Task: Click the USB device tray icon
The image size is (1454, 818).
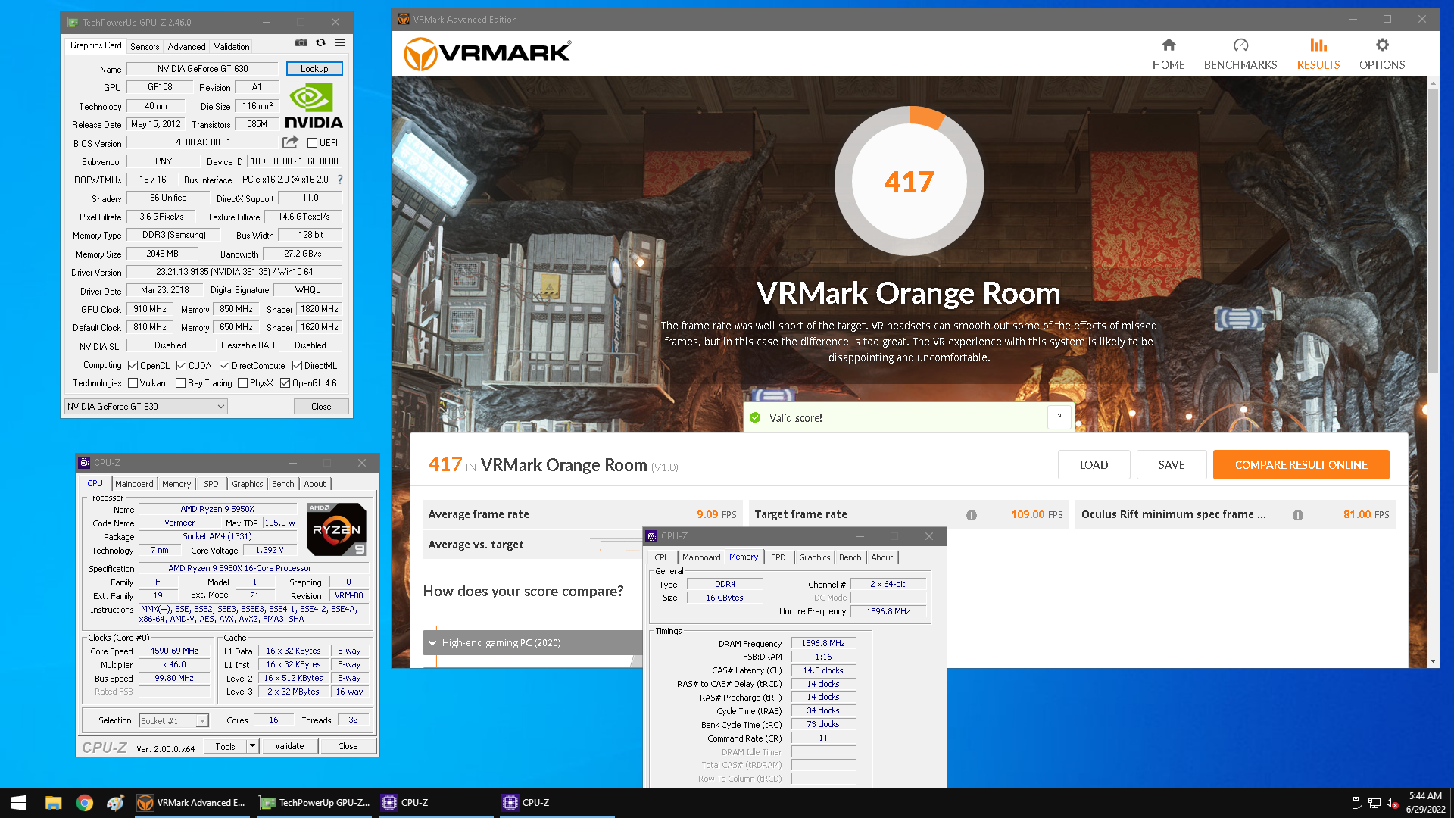Action: tap(1356, 803)
